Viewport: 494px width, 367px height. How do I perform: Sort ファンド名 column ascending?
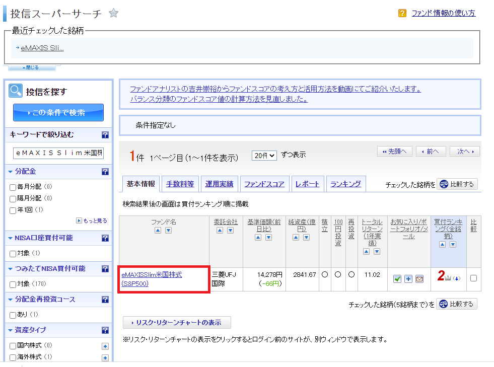point(158,231)
